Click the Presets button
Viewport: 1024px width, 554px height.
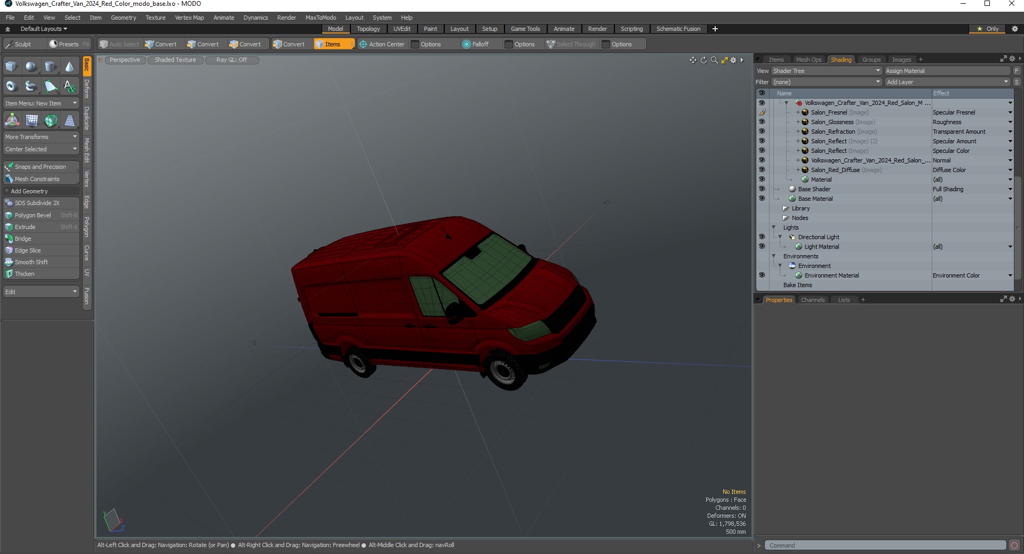pos(69,44)
